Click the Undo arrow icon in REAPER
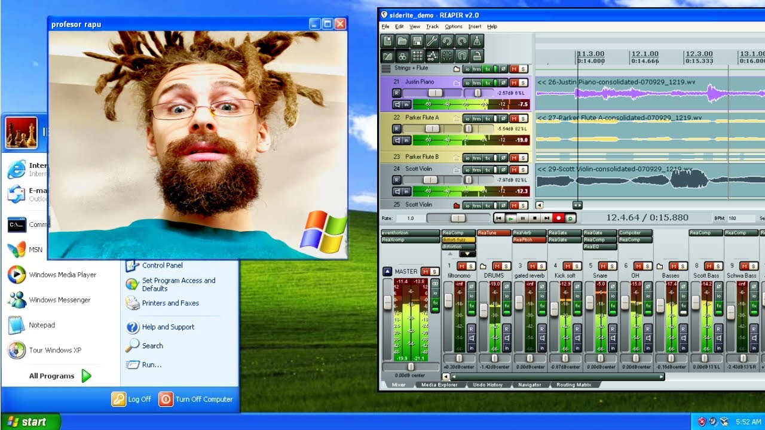Viewport: 765px width, 430px height. tap(447, 41)
